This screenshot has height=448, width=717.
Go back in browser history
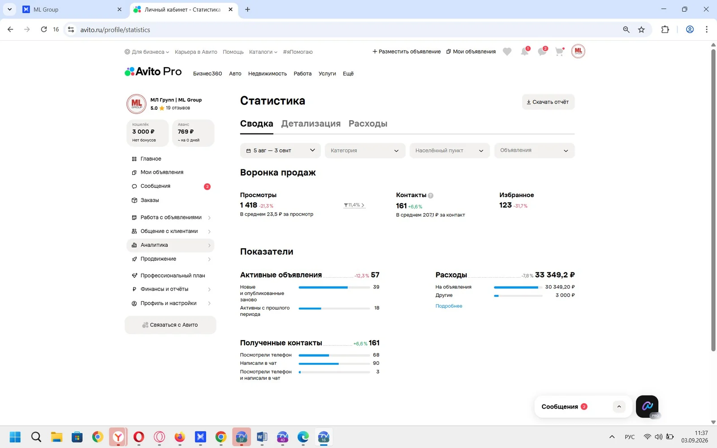[x=10, y=30]
